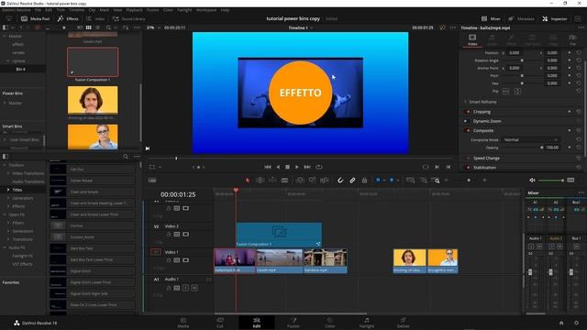Toggle Stabilization enable switch

coord(468,168)
